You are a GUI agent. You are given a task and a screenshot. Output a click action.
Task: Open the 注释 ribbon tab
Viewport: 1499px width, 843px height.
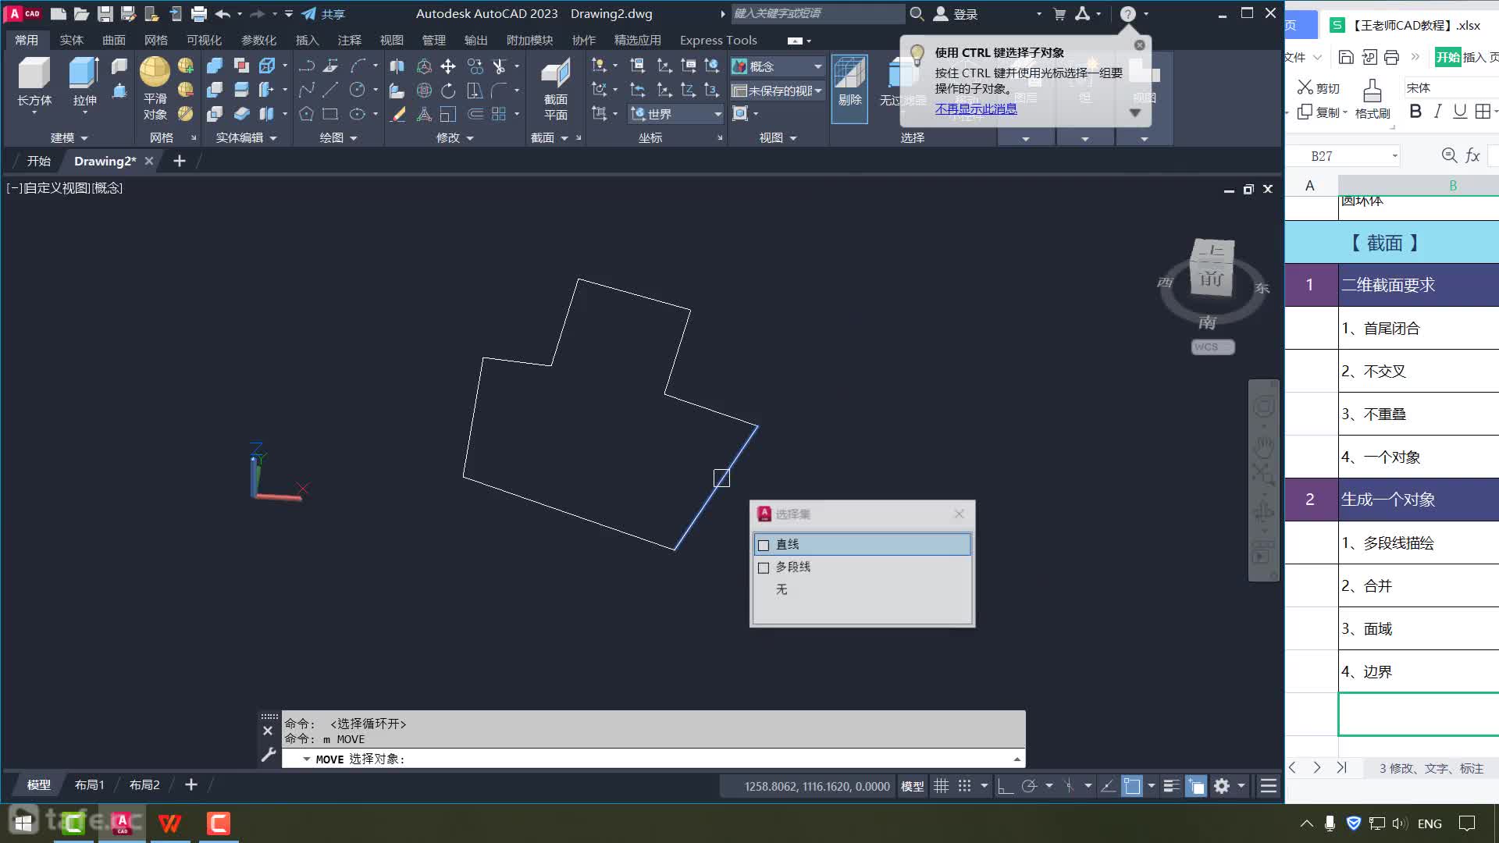pyautogui.click(x=350, y=40)
